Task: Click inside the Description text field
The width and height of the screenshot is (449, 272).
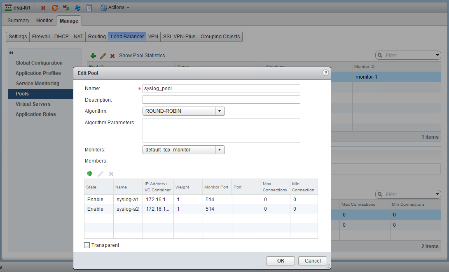Action: 221,100
